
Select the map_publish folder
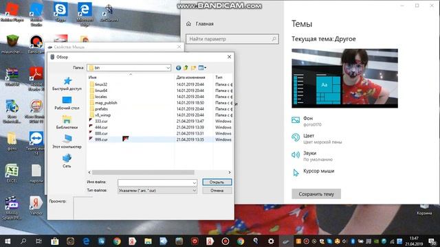click(x=105, y=103)
